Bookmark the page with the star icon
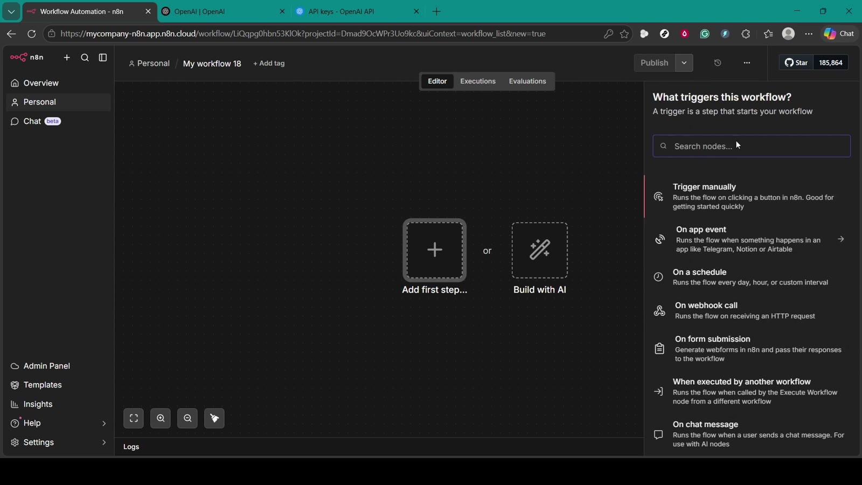 click(x=624, y=34)
